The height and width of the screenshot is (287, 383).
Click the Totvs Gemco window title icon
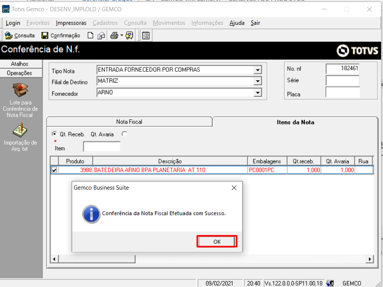pyautogui.click(x=6, y=9)
